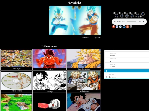
Task: Click the 0:00 / 0:00 time display
Action: click(x=121, y=22)
